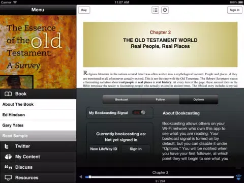This screenshot has width=244, height=183.
Task: Tap the battery indicator in status bar
Action: click(240, 3)
